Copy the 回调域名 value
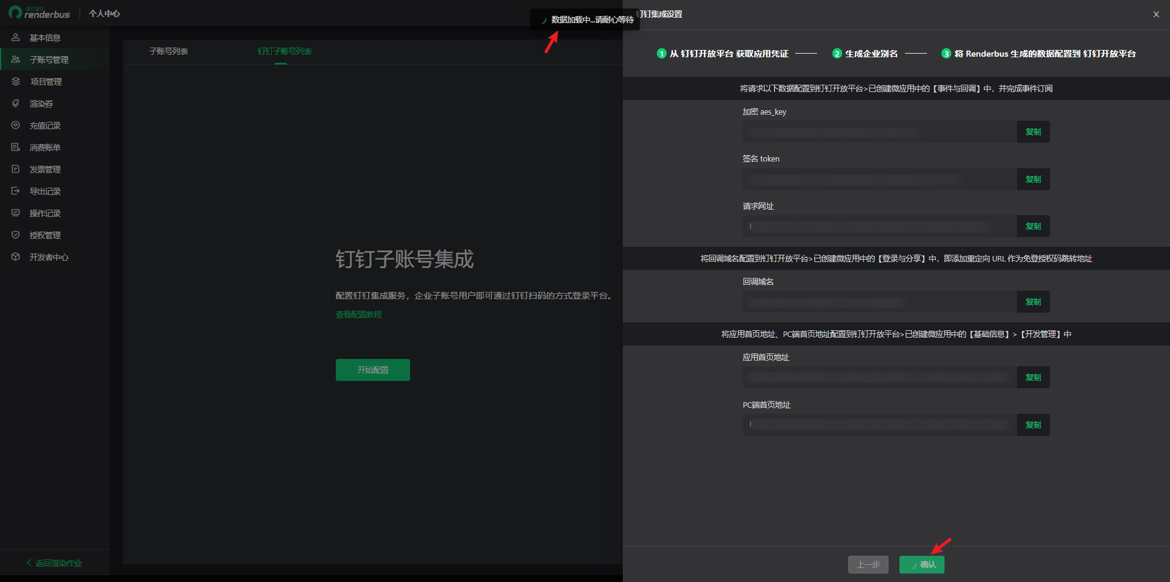1170x582 pixels. click(1033, 302)
